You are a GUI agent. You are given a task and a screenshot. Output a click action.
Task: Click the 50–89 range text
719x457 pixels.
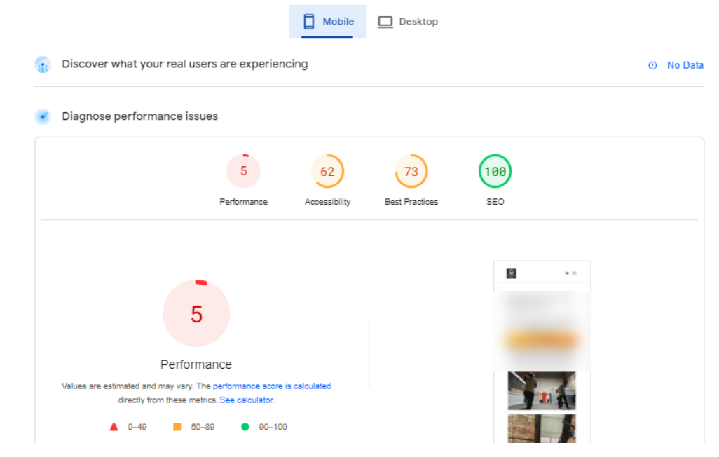click(x=203, y=427)
